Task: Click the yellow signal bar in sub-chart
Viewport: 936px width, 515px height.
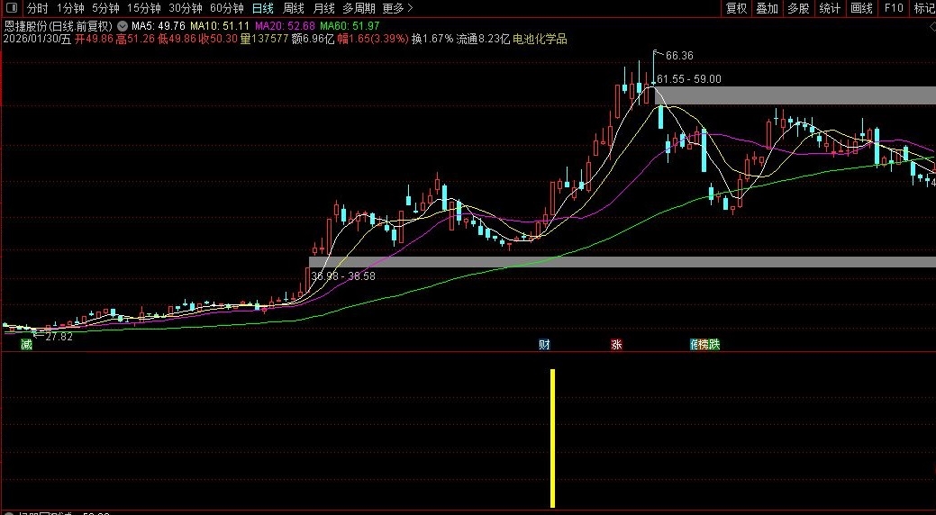Action: (553, 438)
